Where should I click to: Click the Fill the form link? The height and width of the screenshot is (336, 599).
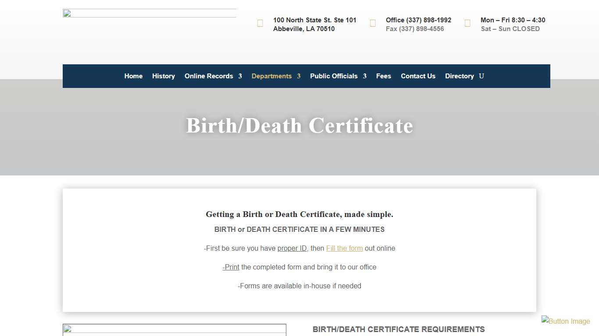[x=344, y=248]
